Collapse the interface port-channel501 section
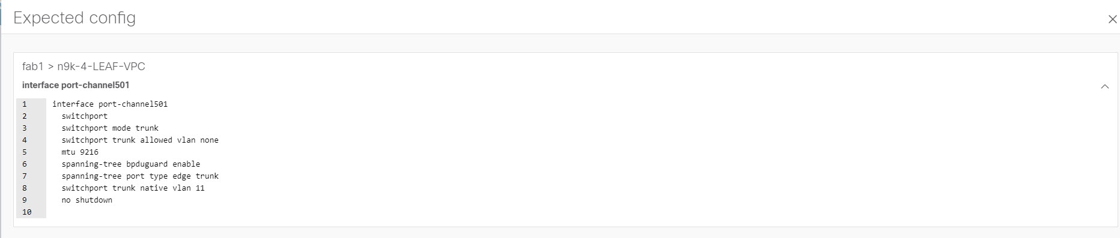 pos(1104,86)
